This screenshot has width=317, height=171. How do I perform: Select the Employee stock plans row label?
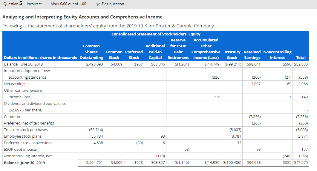click(23, 136)
